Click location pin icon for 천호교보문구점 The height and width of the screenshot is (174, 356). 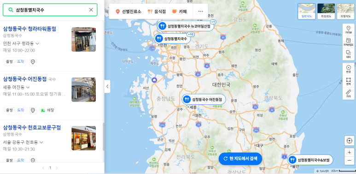[33, 160]
